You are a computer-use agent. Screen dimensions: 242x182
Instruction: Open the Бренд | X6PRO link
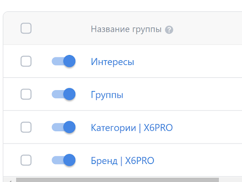point(122,161)
